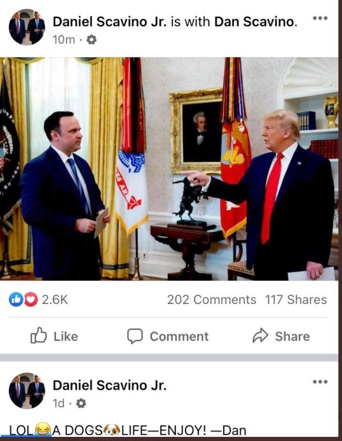Tap the Share button text
This screenshot has height=441, width=342.
coord(292,336)
